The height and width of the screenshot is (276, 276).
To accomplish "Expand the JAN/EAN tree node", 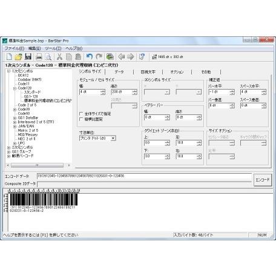I will (15, 126).
